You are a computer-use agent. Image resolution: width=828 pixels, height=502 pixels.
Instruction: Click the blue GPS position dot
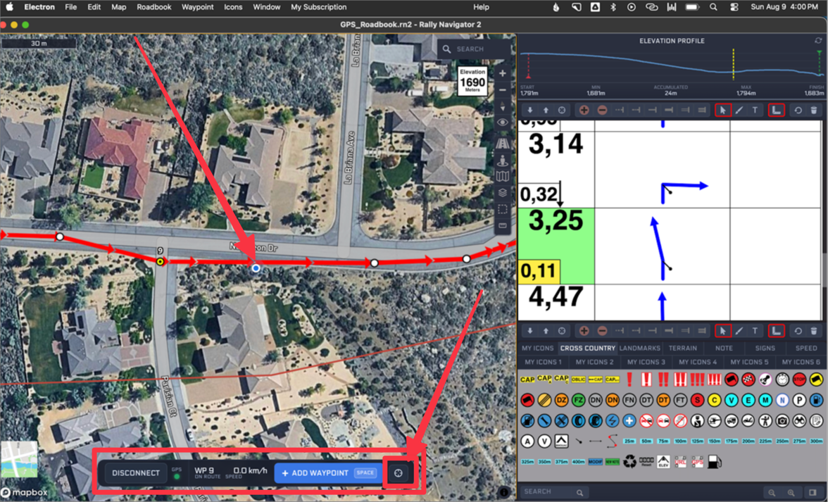[256, 268]
